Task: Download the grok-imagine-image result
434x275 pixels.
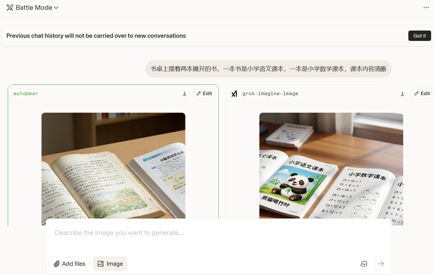Action: [x=402, y=94]
